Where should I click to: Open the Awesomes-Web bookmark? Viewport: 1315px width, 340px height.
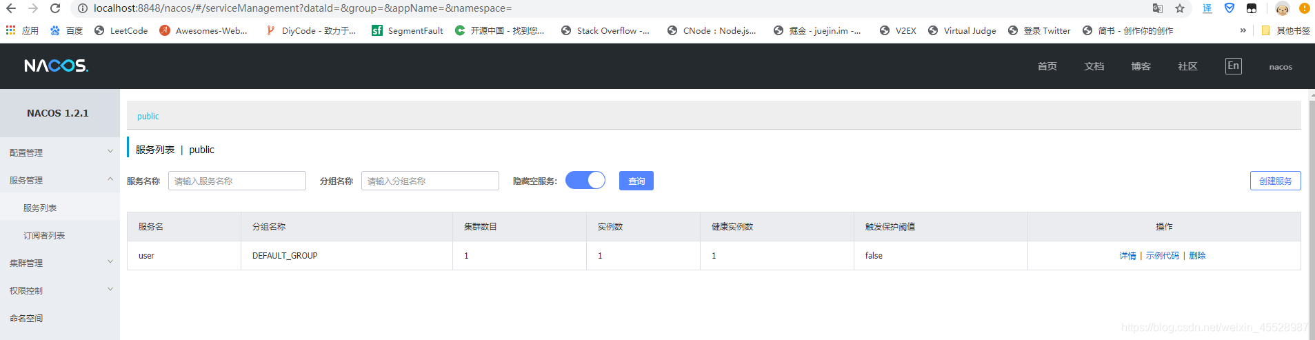point(203,30)
